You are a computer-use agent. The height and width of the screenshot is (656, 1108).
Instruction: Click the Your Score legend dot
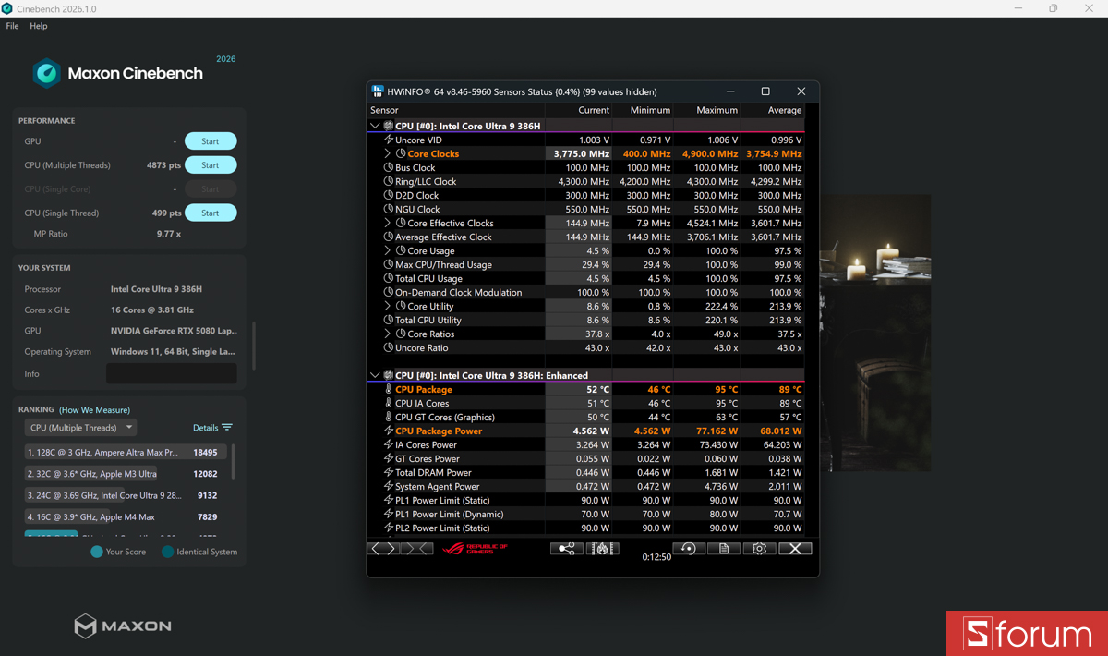[x=97, y=552]
